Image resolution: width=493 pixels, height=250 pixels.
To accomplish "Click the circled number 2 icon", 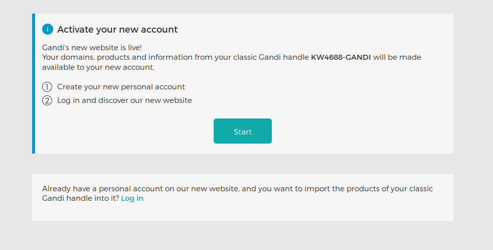I will [x=47, y=100].
